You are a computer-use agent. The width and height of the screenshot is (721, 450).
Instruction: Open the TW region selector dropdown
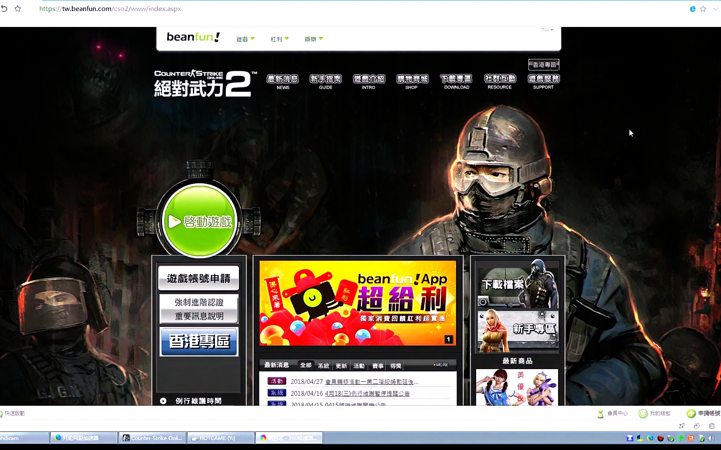tap(548, 30)
